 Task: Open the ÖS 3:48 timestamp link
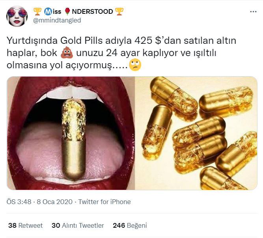click(x=19, y=202)
